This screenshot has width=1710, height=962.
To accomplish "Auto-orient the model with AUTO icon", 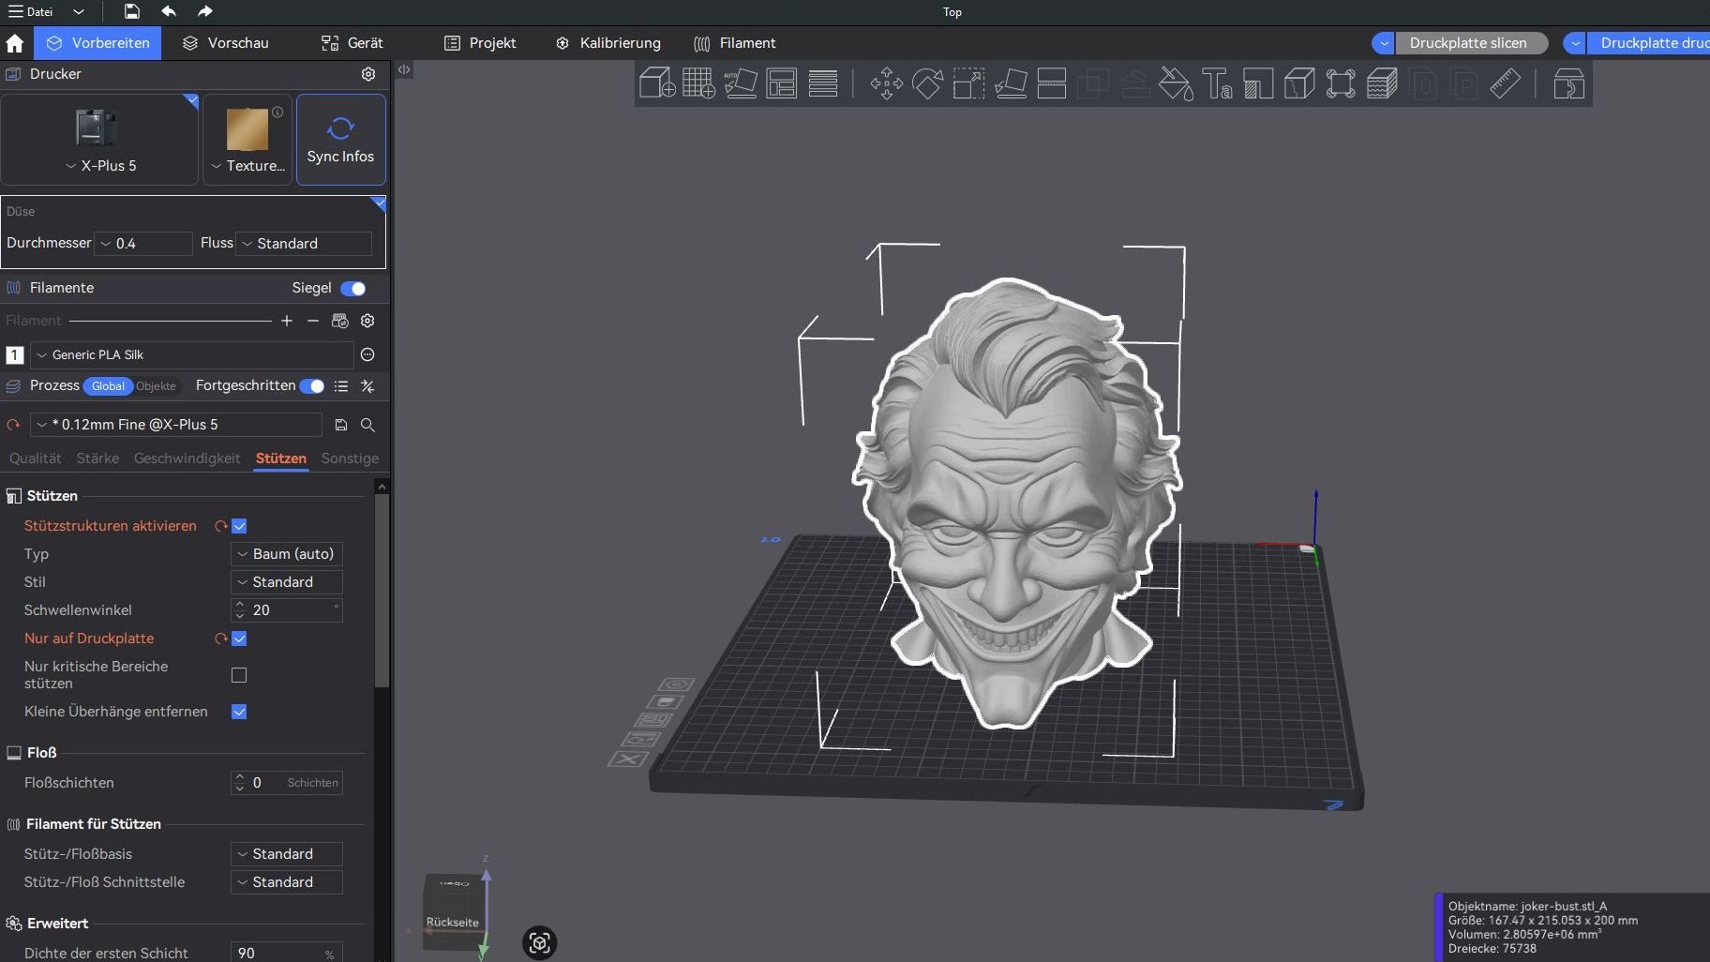I will (x=740, y=83).
